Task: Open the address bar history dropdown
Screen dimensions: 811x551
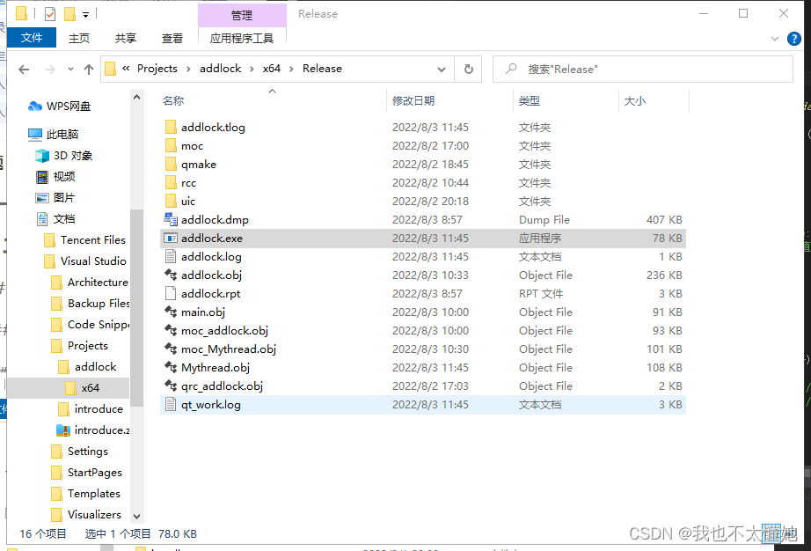Action: [442, 70]
